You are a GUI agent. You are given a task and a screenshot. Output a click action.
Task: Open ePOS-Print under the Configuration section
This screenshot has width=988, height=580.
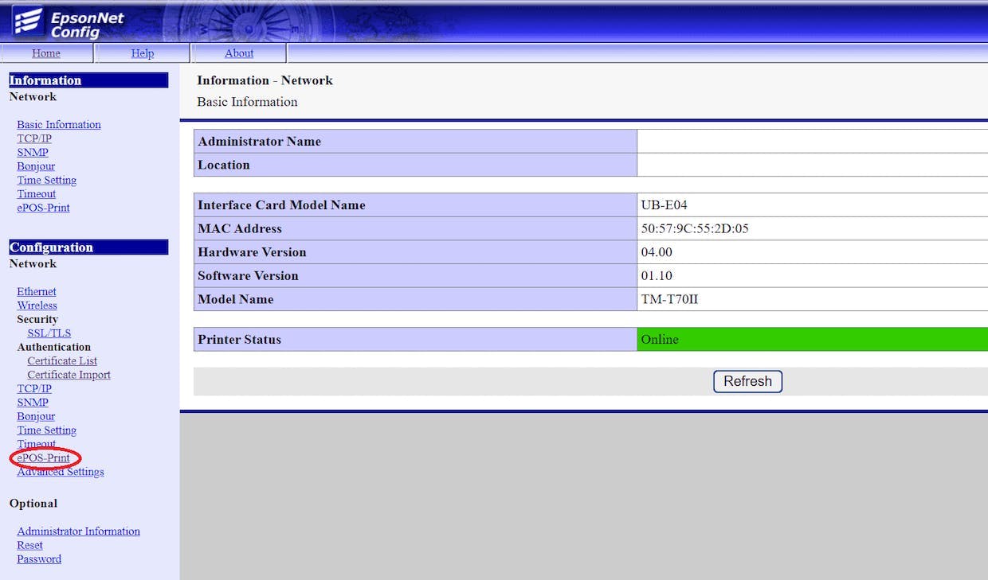(44, 458)
